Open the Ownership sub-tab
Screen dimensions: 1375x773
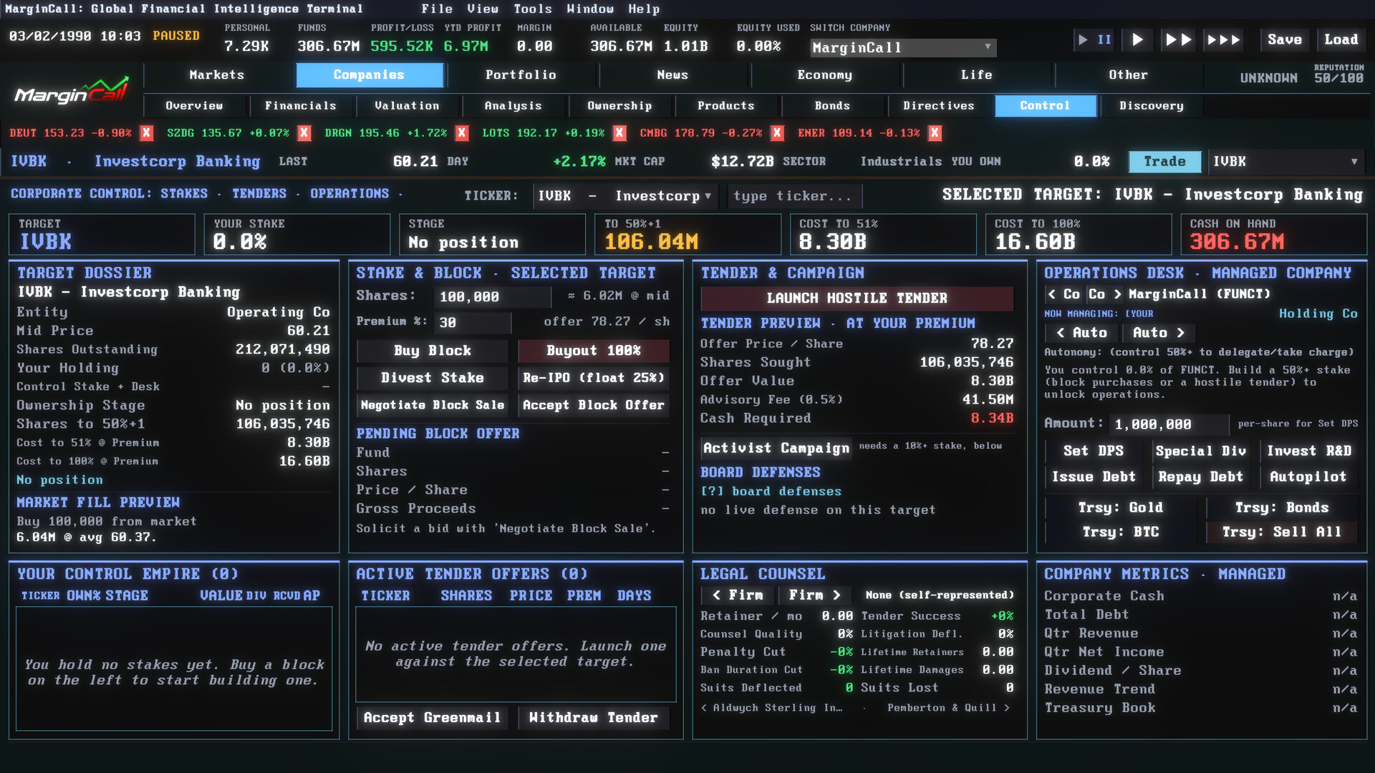coord(619,106)
